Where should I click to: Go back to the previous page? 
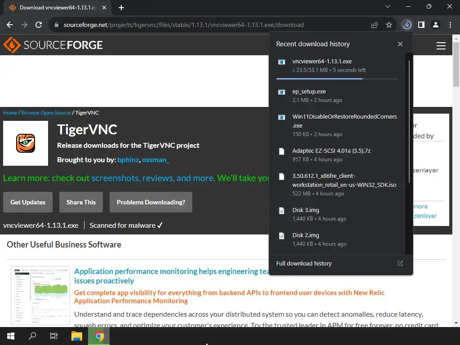pos(10,25)
